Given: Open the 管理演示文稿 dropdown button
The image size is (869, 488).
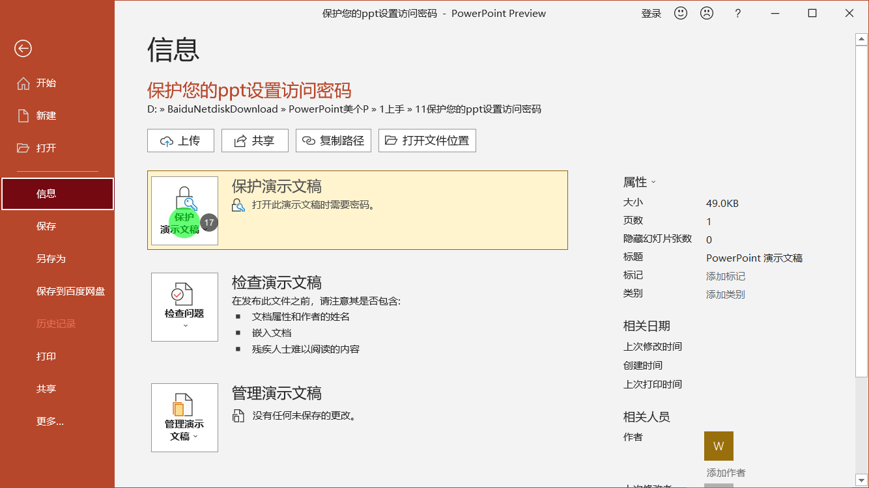Looking at the screenshot, I should [x=184, y=418].
